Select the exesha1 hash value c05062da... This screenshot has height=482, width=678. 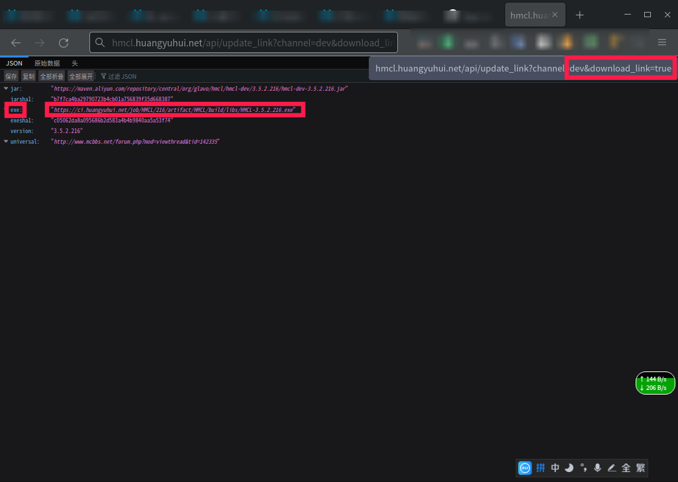tap(112, 120)
